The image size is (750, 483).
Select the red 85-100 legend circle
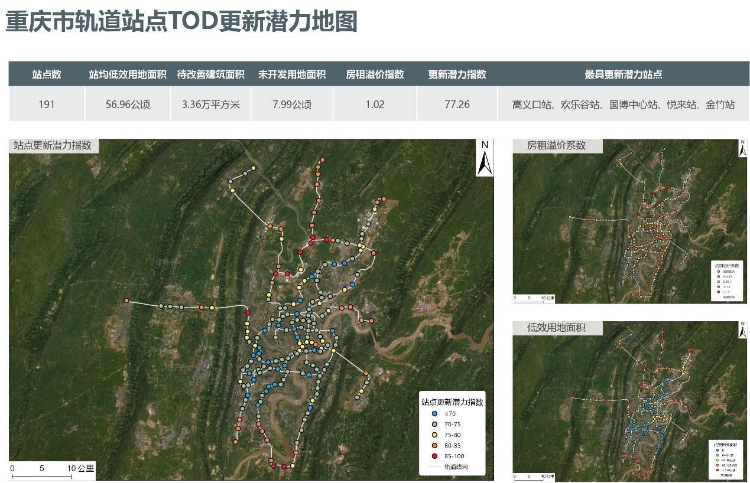tap(436, 456)
